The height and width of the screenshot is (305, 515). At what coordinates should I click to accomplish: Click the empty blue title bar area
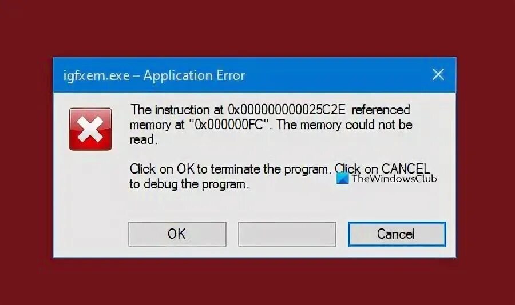[335, 75]
